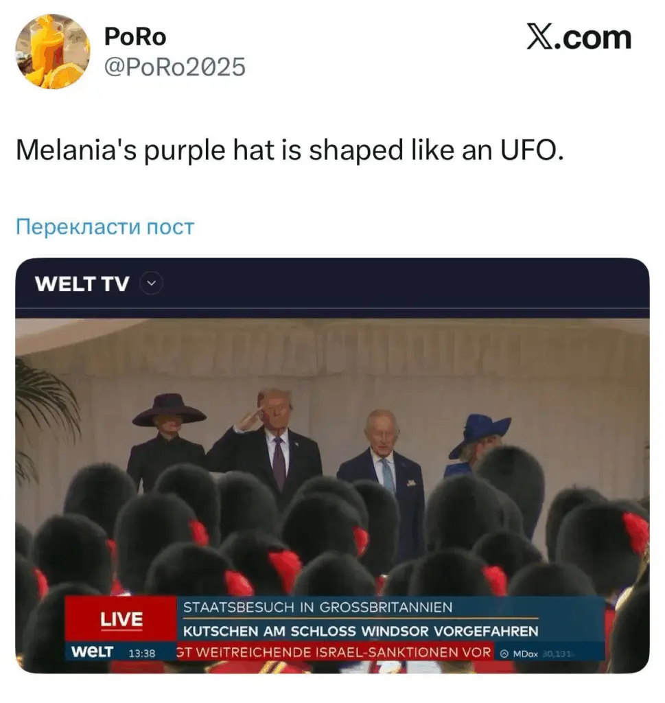This screenshot has height=703, width=665.
Task: Click the WELT TV channel title
Action: (82, 284)
